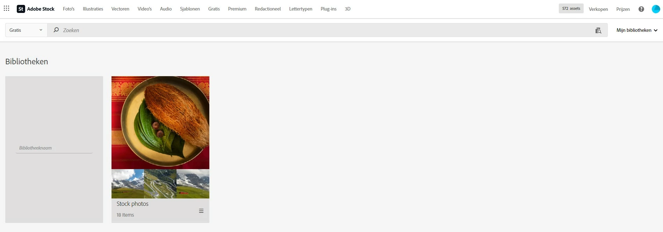Expand the Mijn bibliotheken dropdown
The image size is (663, 232).
click(637, 30)
